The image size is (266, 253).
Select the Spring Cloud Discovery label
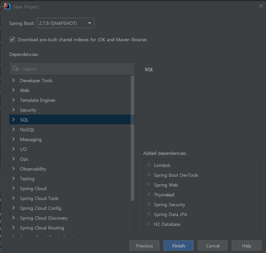[44, 218]
